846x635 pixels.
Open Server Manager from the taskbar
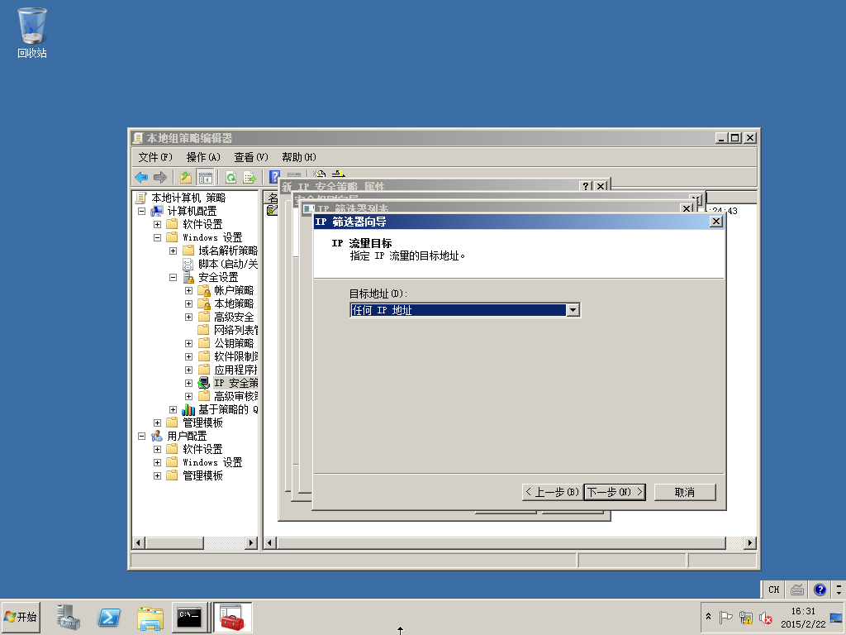69,617
